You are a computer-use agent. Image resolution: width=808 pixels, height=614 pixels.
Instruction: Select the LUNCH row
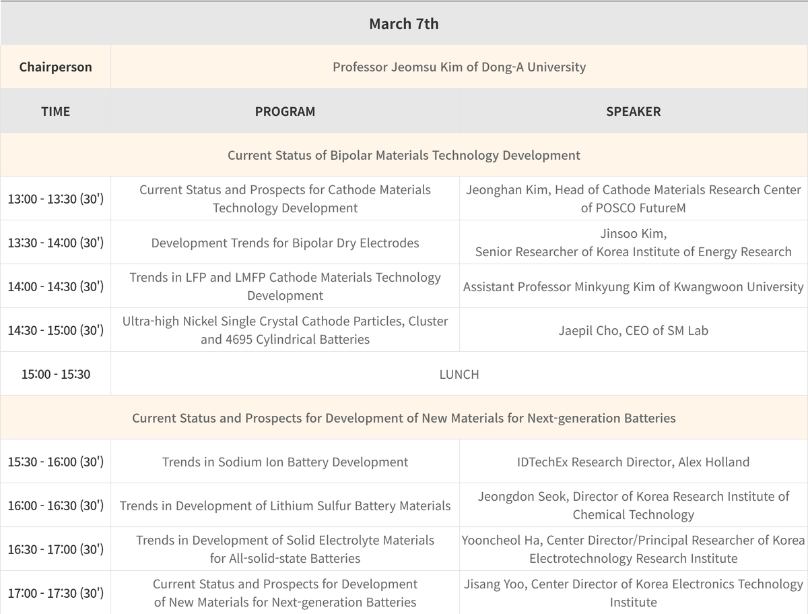(459, 374)
